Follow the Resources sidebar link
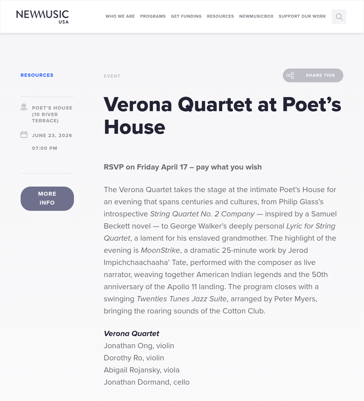Screen dimensions: 364x401 [x=37, y=75]
